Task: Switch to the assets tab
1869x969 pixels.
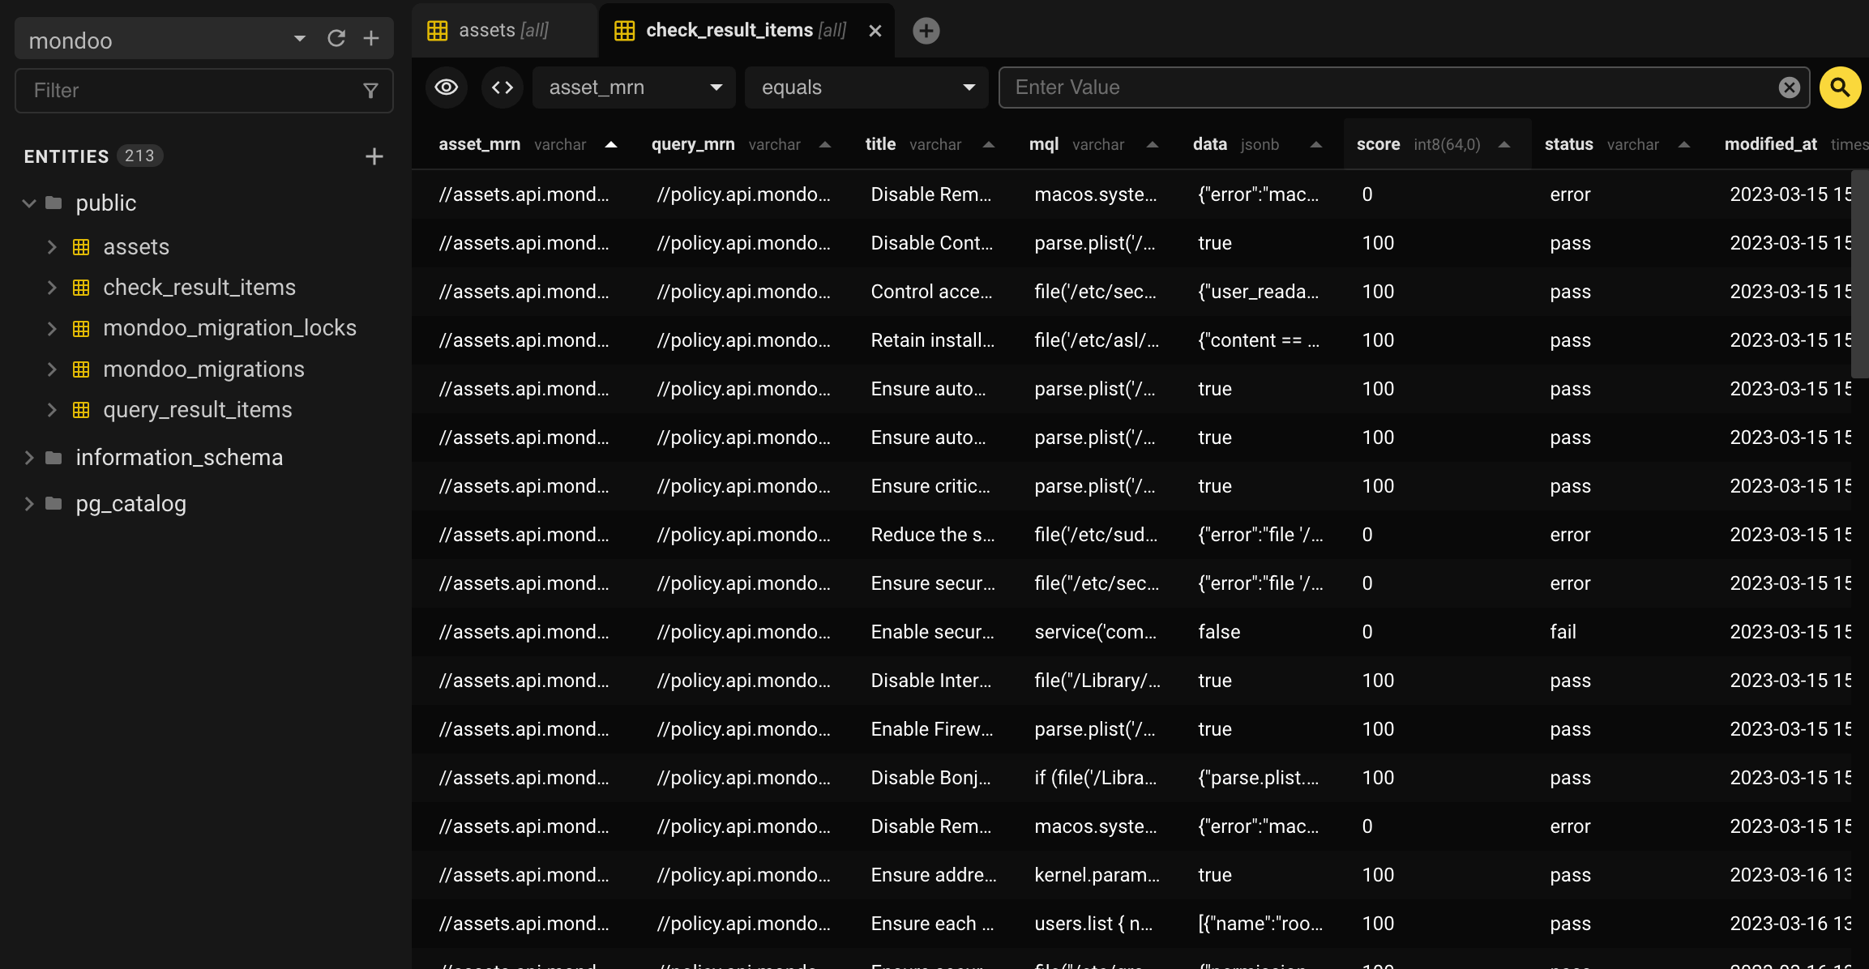Action: [x=503, y=31]
